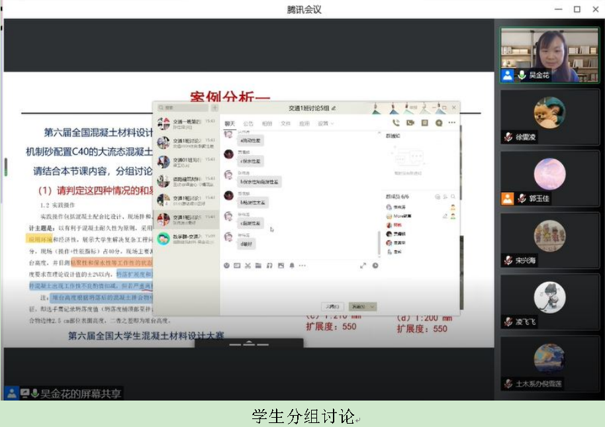Click the invite member plus icon in chat header

(438, 122)
